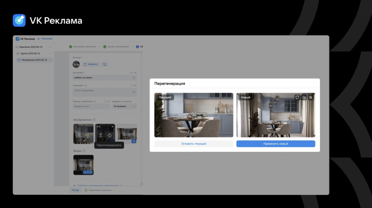This screenshot has width=372, height=208.
Task: Click the Заголовок field with мебель на заказ
Action: coord(105,77)
